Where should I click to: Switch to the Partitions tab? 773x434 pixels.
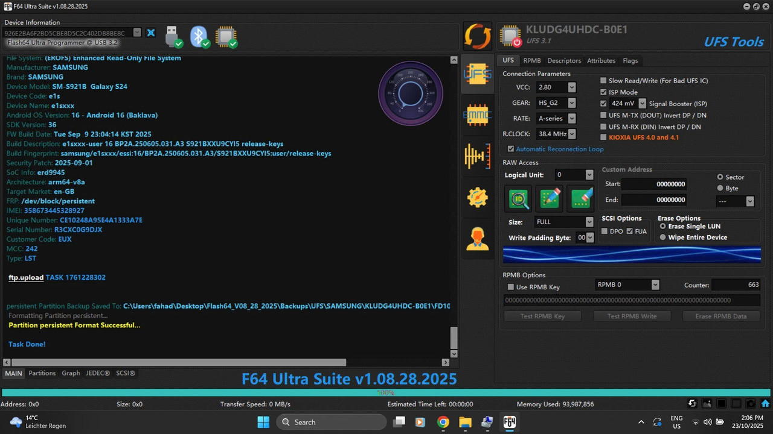pyautogui.click(x=42, y=373)
